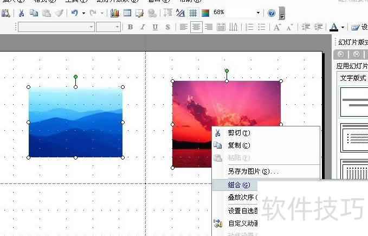The width and height of the screenshot is (368, 236).
Task: Apply bulleted list formatting
Action: click(261, 27)
